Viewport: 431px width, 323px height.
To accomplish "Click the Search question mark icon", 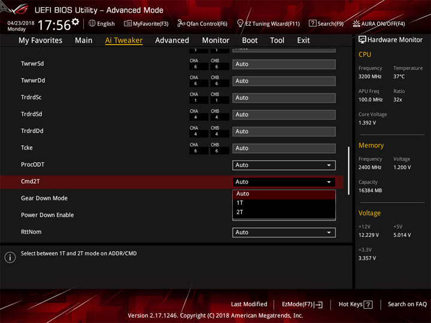I will point(312,23).
